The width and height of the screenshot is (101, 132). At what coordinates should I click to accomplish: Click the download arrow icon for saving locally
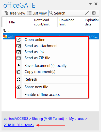[19, 66]
